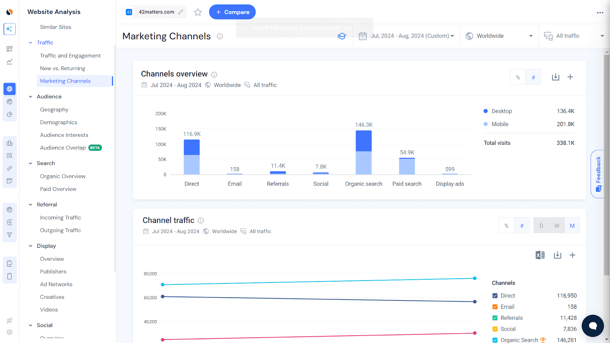The image size is (610, 343).
Task: Click the Similarweb logo icon
Action: (10, 12)
